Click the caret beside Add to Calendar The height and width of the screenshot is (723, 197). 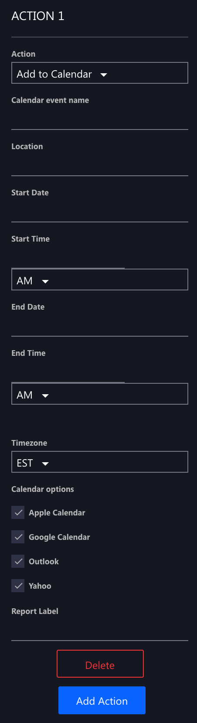point(104,75)
